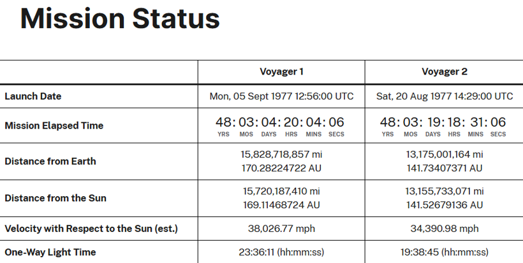Click the One-Way Light Time label
523x263 pixels.
click(x=50, y=252)
